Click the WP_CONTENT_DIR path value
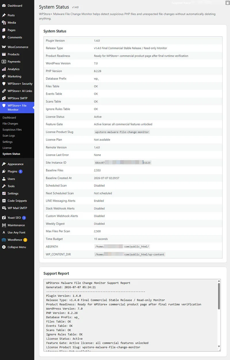Image resolution: width=230 pixels, height=360 pixels. pos(130,254)
